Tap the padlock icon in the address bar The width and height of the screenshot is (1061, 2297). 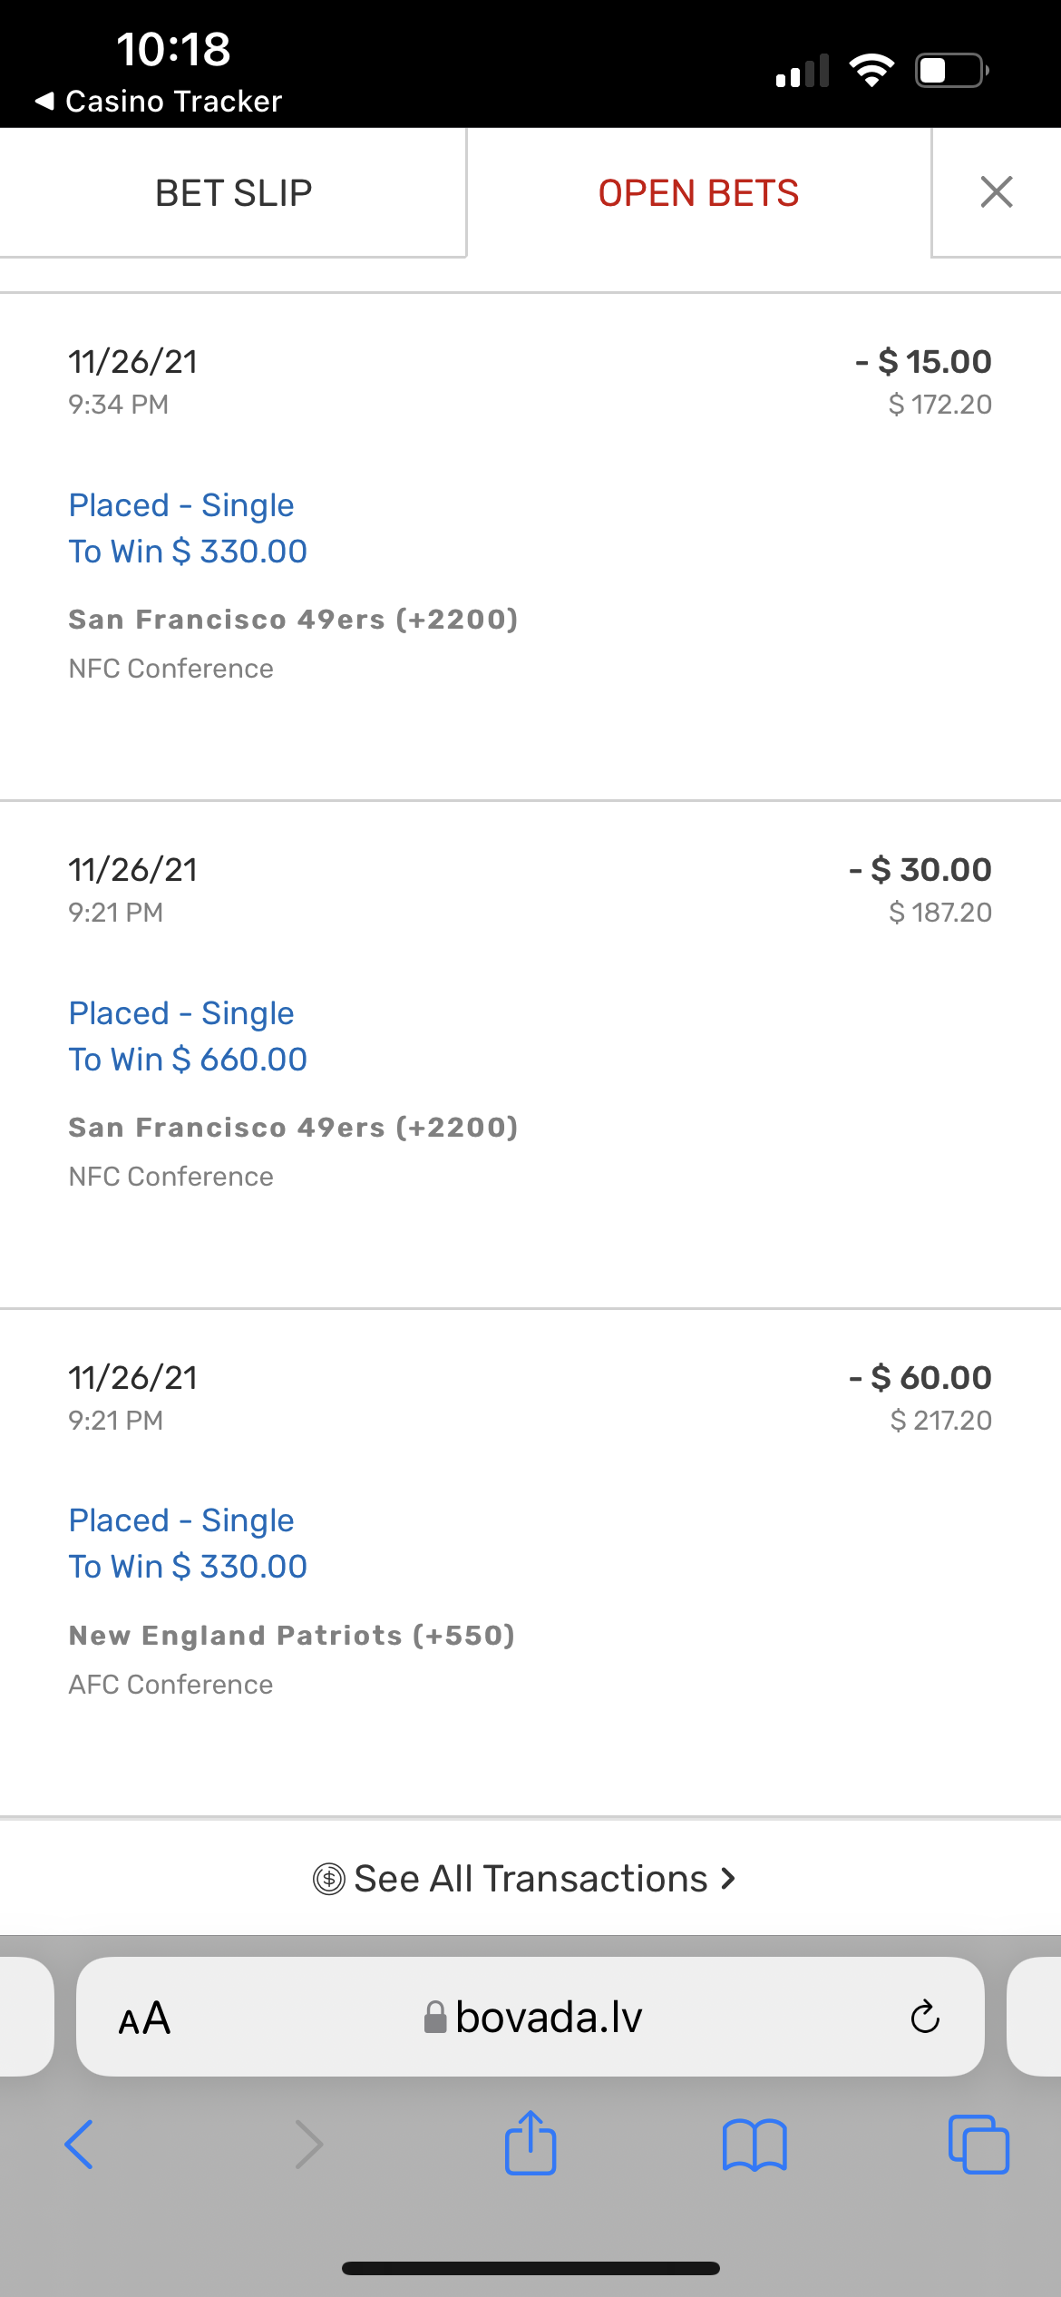pyautogui.click(x=435, y=2017)
